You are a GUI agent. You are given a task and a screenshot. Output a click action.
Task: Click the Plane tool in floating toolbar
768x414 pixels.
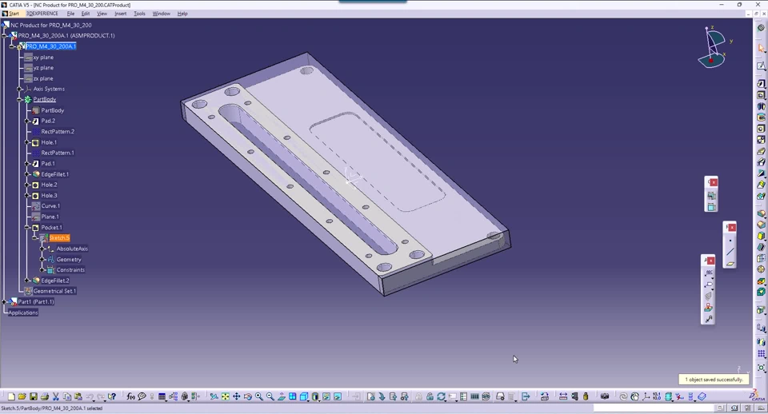[x=730, y=264]
